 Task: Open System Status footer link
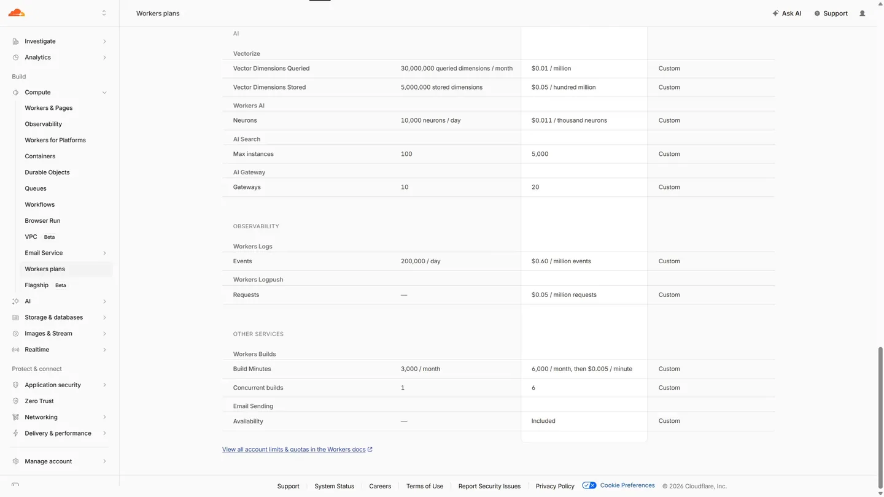click(x=334, y=486)
